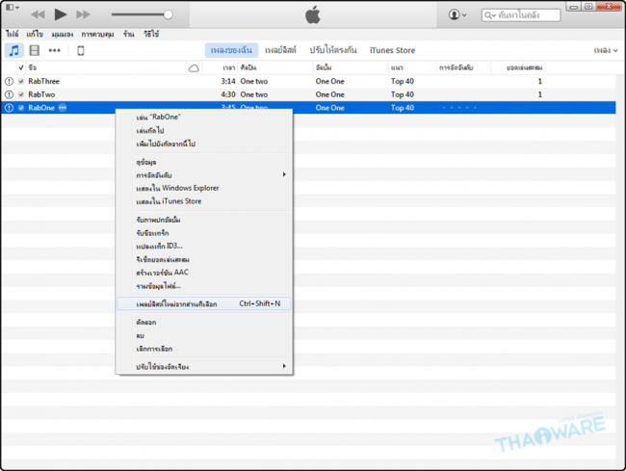This screenshot has width=626, height=471.
Task: Open the เพลง view dropdown at right
Action: [x=606, y=50]
